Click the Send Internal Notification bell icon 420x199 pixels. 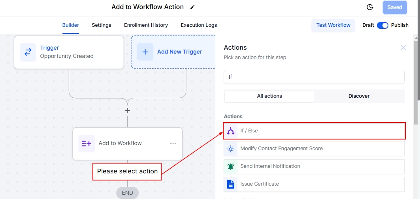(x=231, y=166)
